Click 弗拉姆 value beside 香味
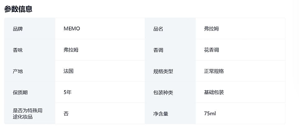The image size is (299, 136). [x=71, y=50]
